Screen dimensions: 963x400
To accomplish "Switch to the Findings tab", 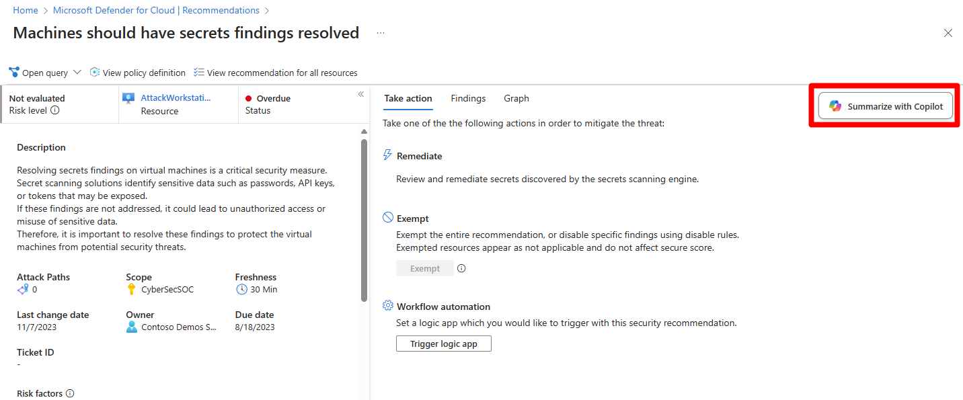I will (x=468, y=99).
